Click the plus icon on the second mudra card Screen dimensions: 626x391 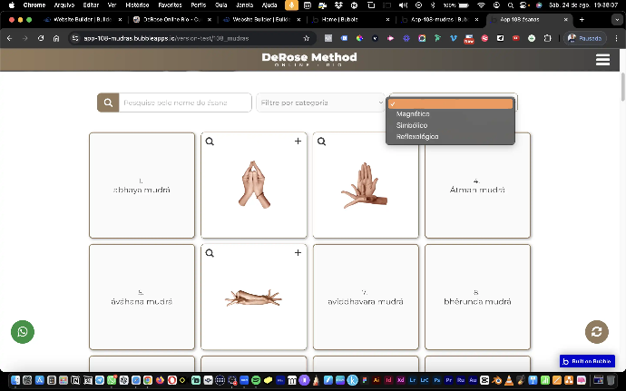(x=298, y=141)
